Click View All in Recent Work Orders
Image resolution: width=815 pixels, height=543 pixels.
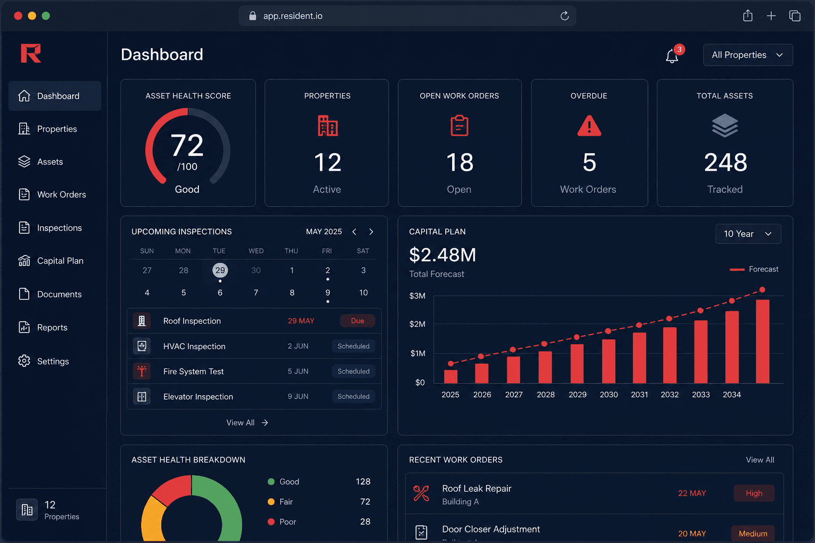click(x=760, y=460)
